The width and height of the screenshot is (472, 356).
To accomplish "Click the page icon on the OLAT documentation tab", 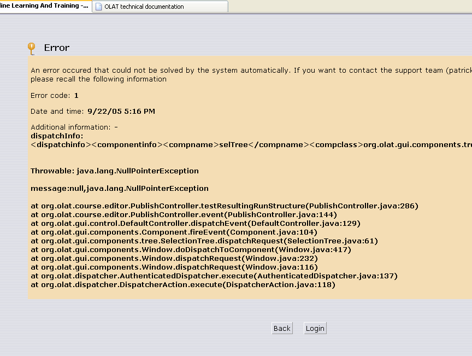I will [x=98, y=7].
